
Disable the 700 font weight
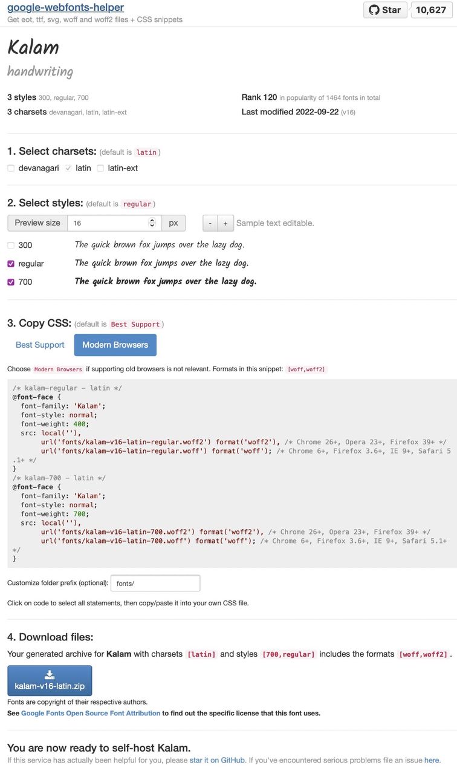(x=10, y=281)
